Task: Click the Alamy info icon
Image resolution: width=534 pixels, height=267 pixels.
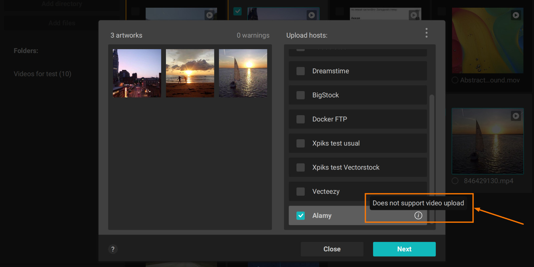Action: (x=418, y=216)
